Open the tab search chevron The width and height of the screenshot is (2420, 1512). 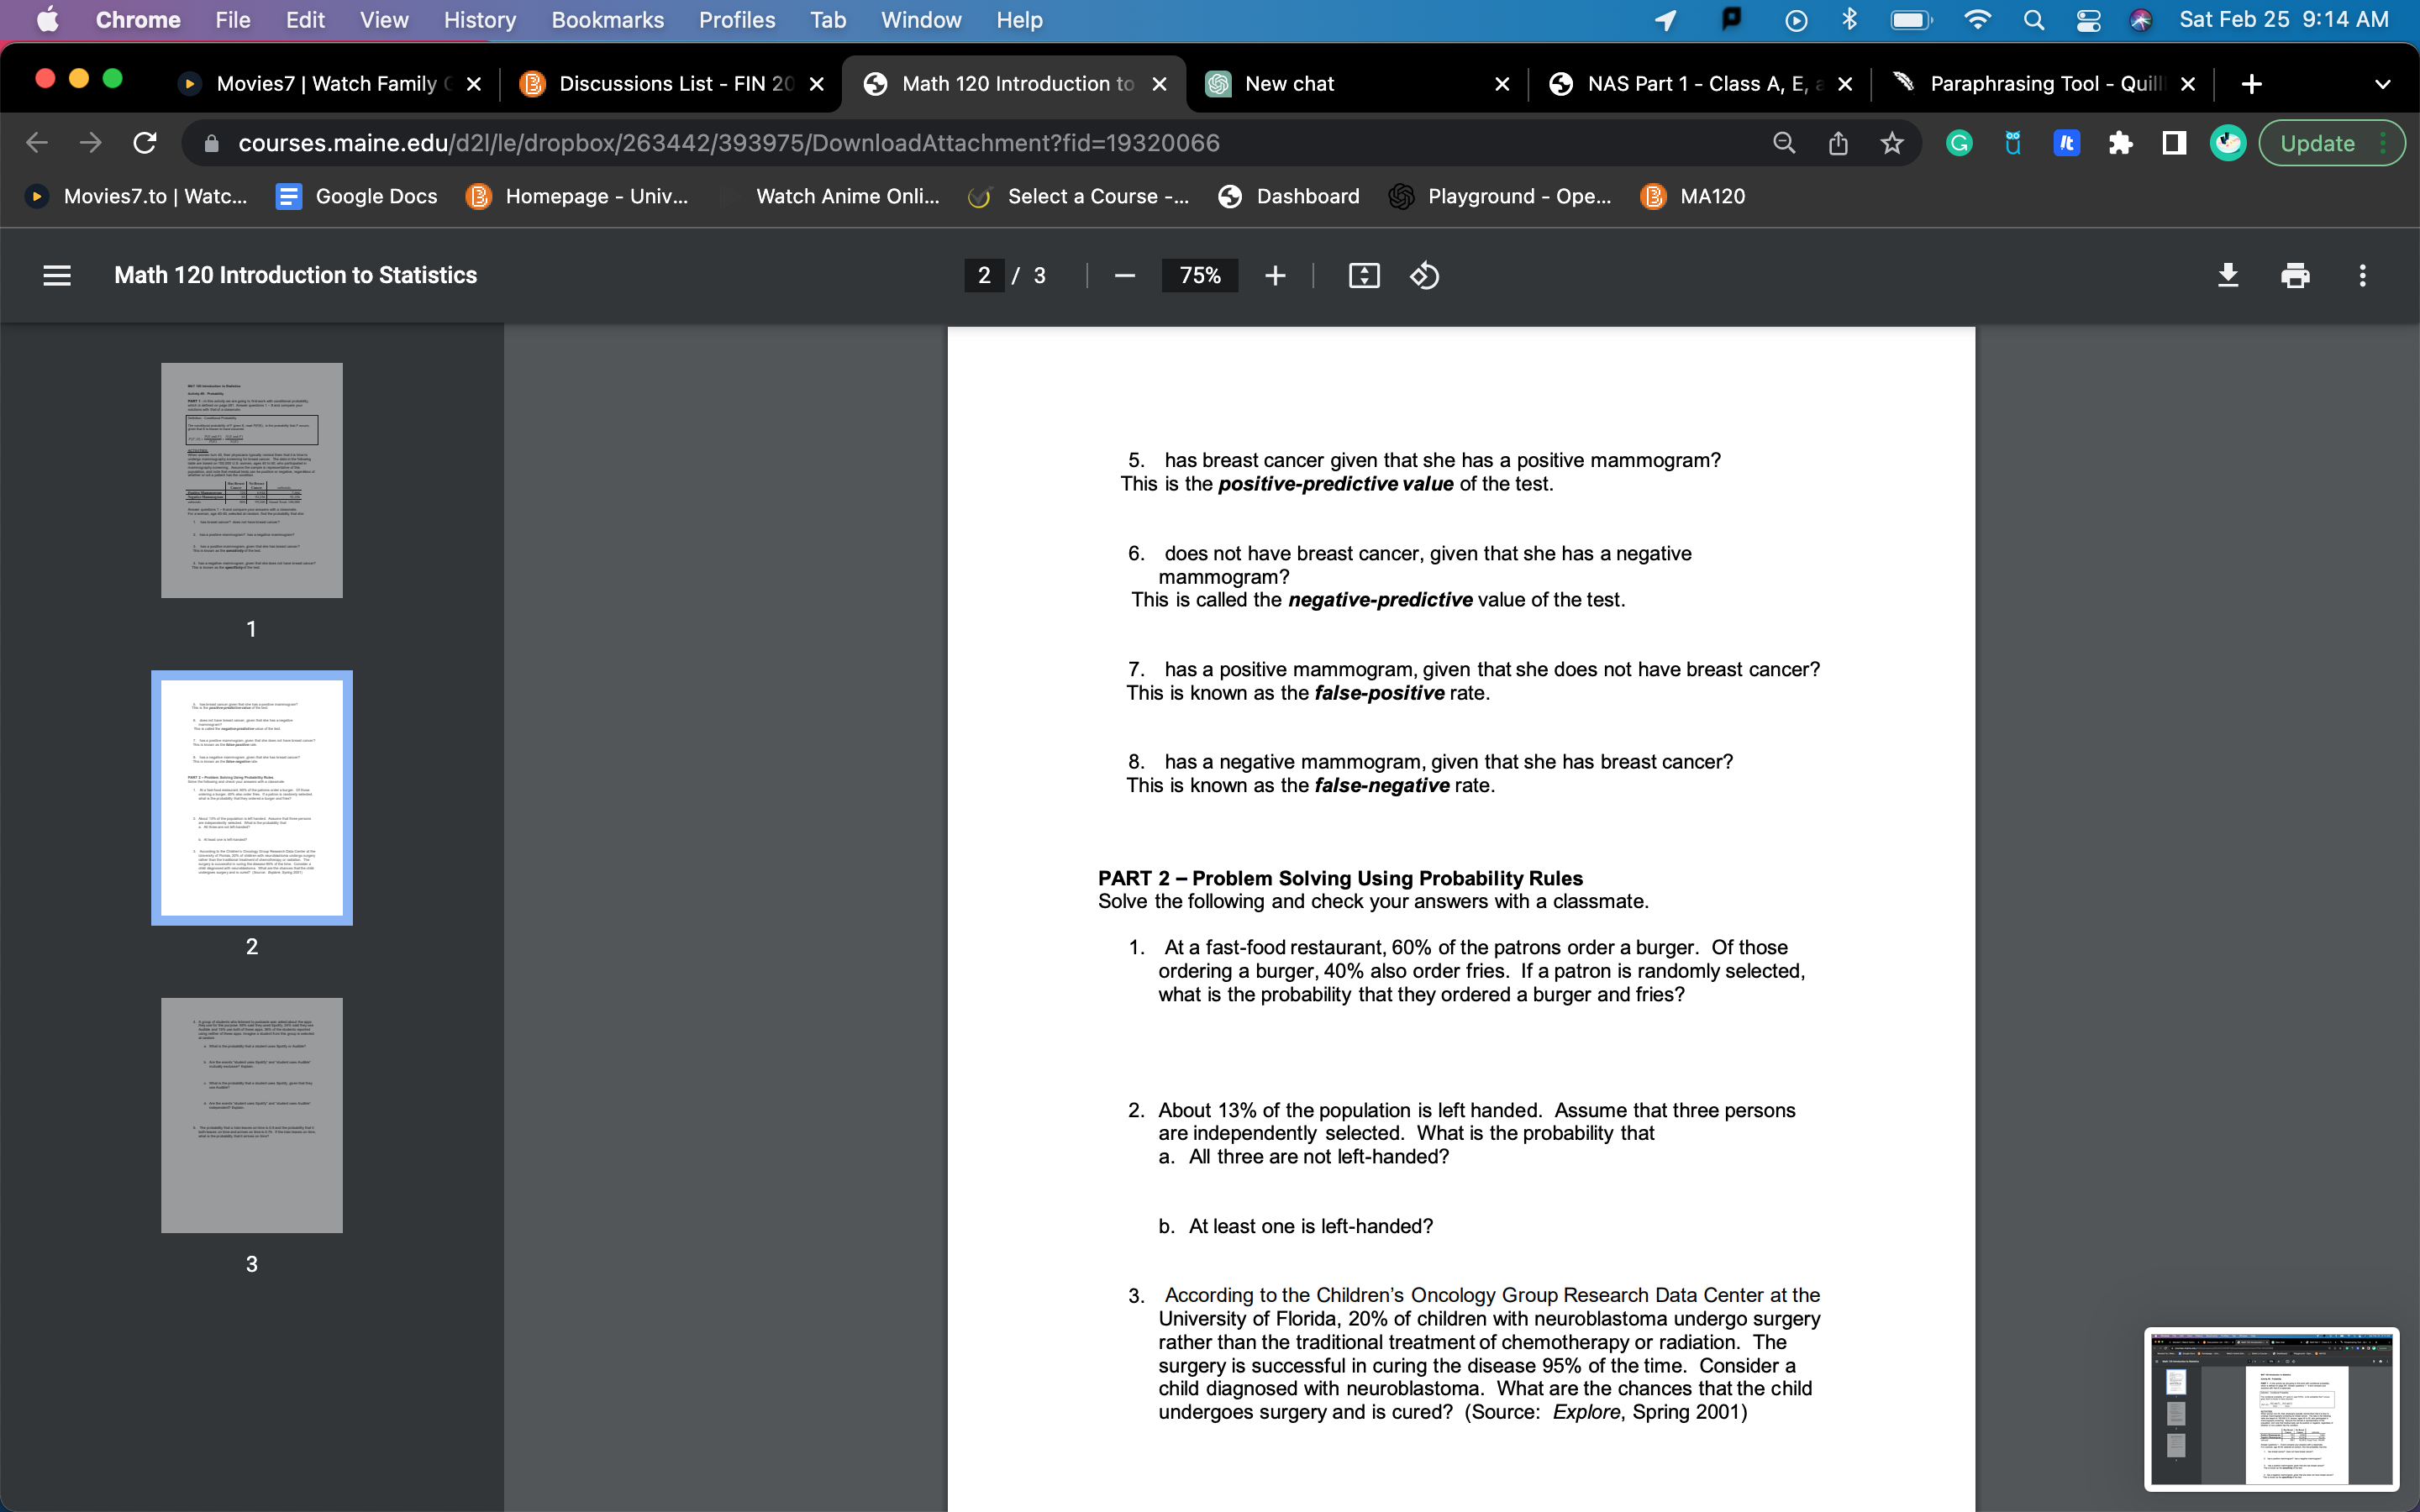(x=2383, y=84)
